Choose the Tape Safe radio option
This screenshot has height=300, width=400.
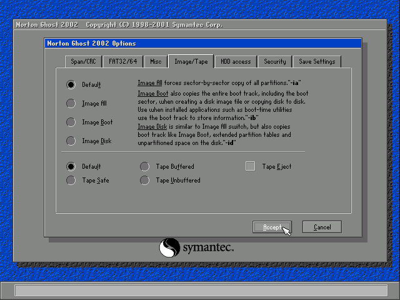[x=71, y=180]
